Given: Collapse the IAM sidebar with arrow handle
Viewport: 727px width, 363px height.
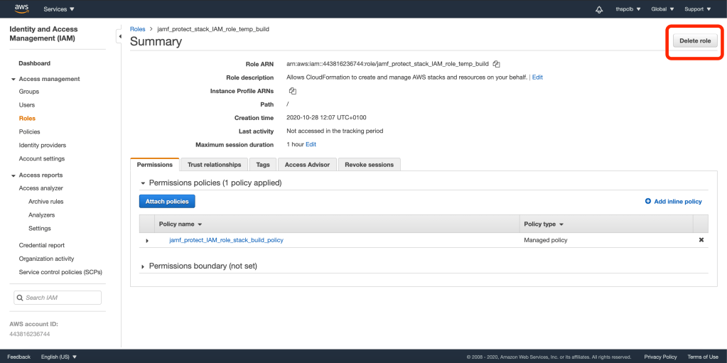Looking at the screenshot, I should (x=118, y=35).
